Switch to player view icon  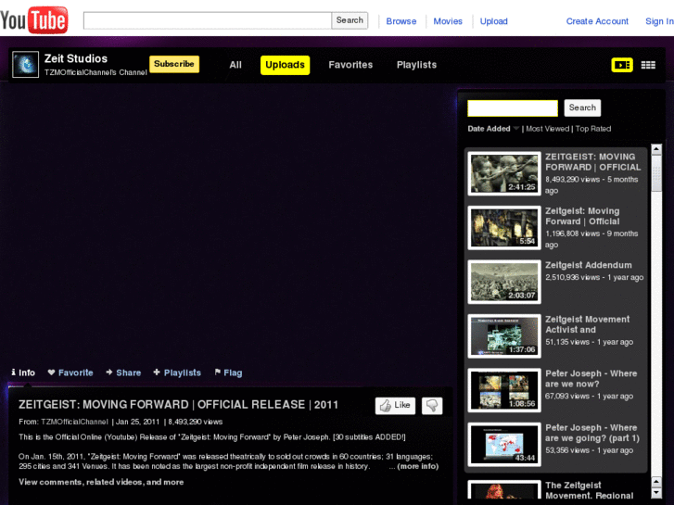click(621, 65)
